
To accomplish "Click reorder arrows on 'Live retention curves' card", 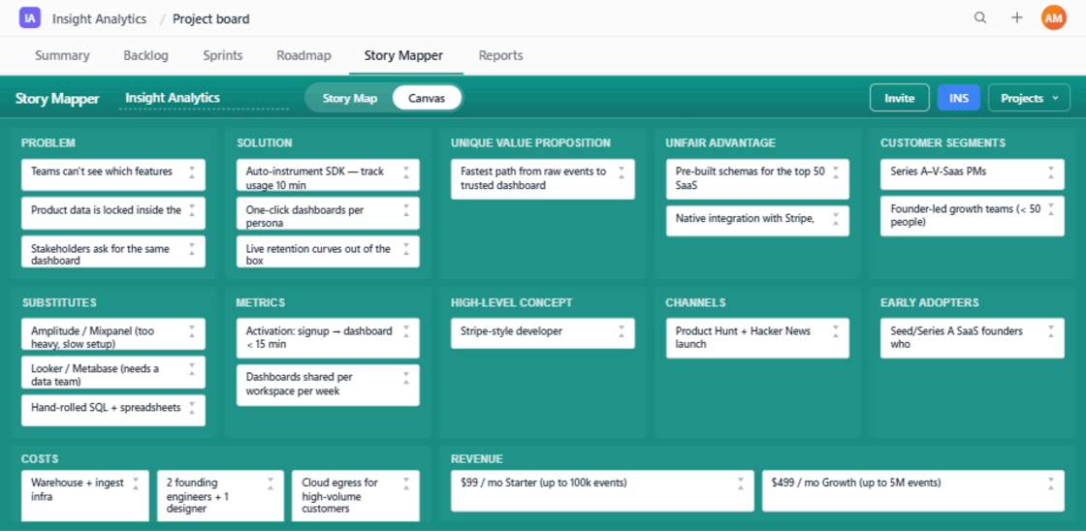I will tap(406, 249).
